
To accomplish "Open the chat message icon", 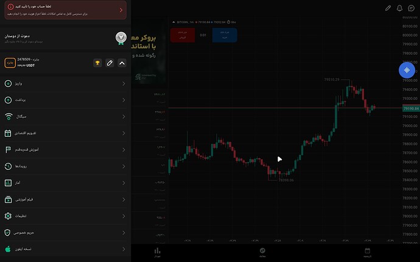I will pos(411,9).
